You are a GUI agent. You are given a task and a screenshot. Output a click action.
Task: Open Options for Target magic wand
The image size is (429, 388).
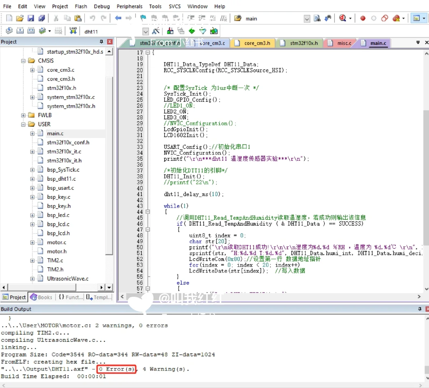pyautogui.click(x=156, y=31)
